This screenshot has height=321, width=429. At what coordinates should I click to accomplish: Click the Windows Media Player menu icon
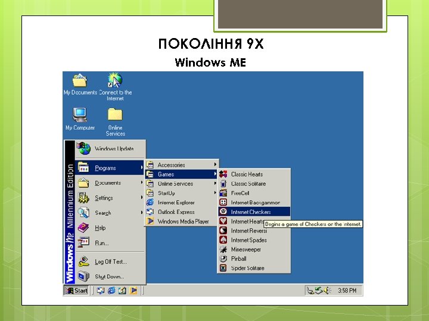(x=150, y=221)
